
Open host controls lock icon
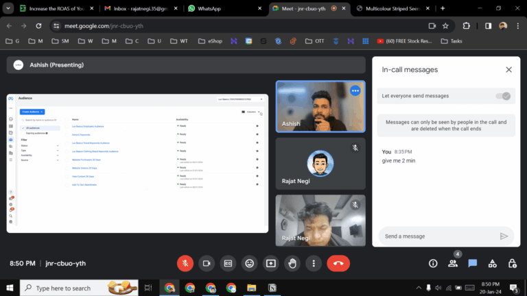pyautogui.click(x=512, y=263)
